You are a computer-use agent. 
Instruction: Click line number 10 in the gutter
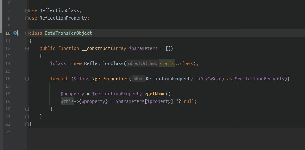tap(8, 33)
